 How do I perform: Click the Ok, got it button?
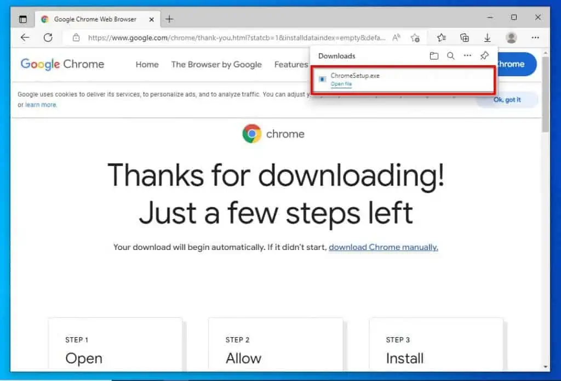507,100
